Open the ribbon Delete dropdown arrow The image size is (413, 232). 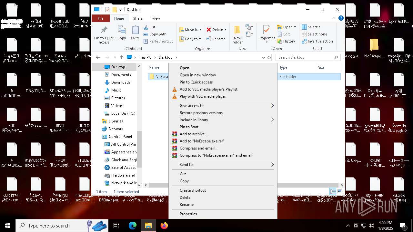[225, 30]
